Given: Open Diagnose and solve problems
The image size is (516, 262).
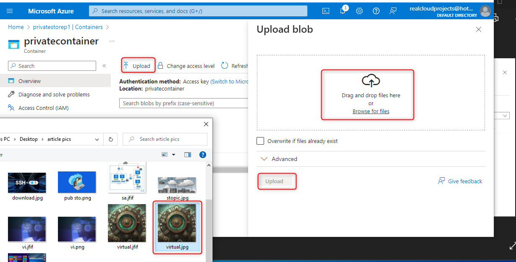Looking at the screenshot, I should (54, 94).
